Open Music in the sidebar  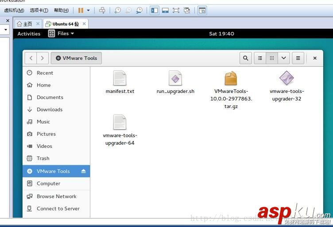click(56, 122)
